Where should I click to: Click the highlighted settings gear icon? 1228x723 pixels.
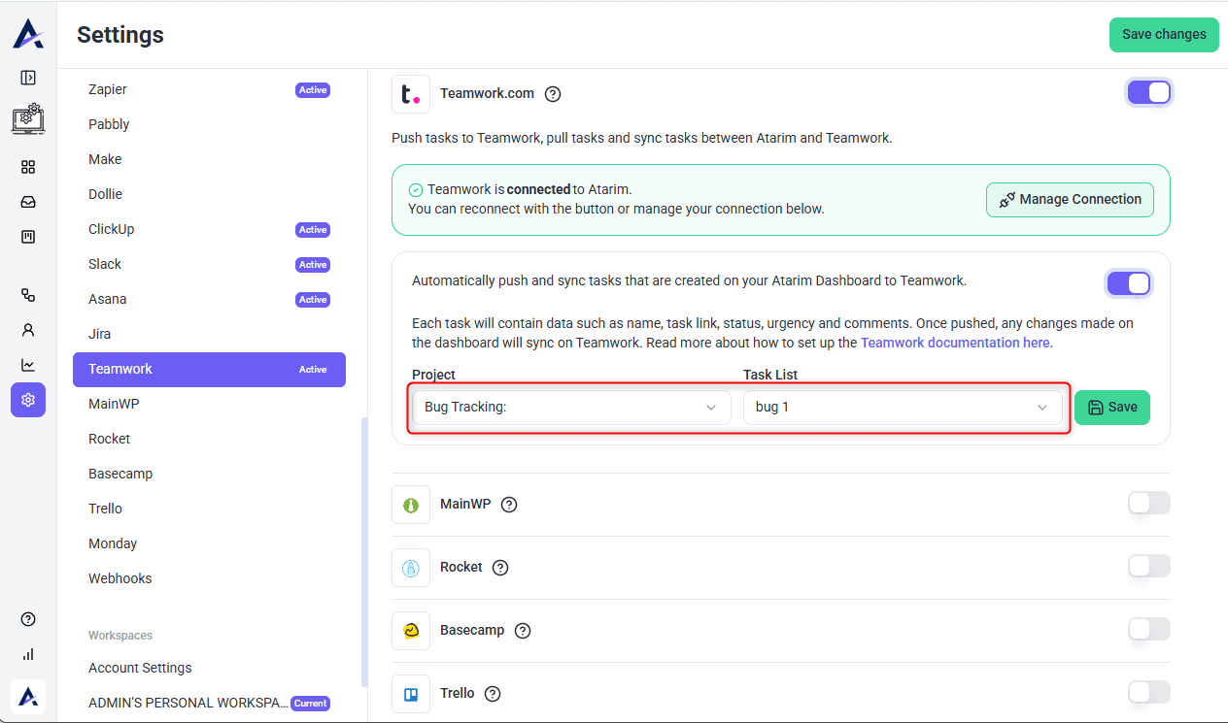tap(28, 400)
